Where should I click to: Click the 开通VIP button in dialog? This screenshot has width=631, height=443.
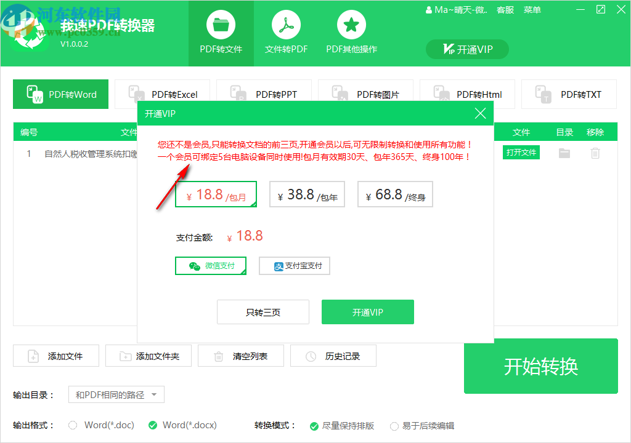pyautogui.click(x=367, y=312)
